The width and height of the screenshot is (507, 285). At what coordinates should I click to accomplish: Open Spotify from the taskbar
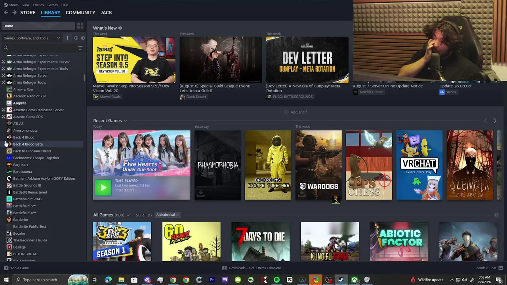[x=276, y=280]
